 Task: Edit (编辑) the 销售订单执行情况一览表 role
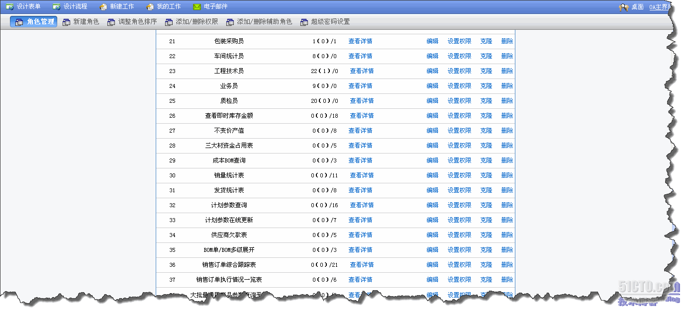432,280
